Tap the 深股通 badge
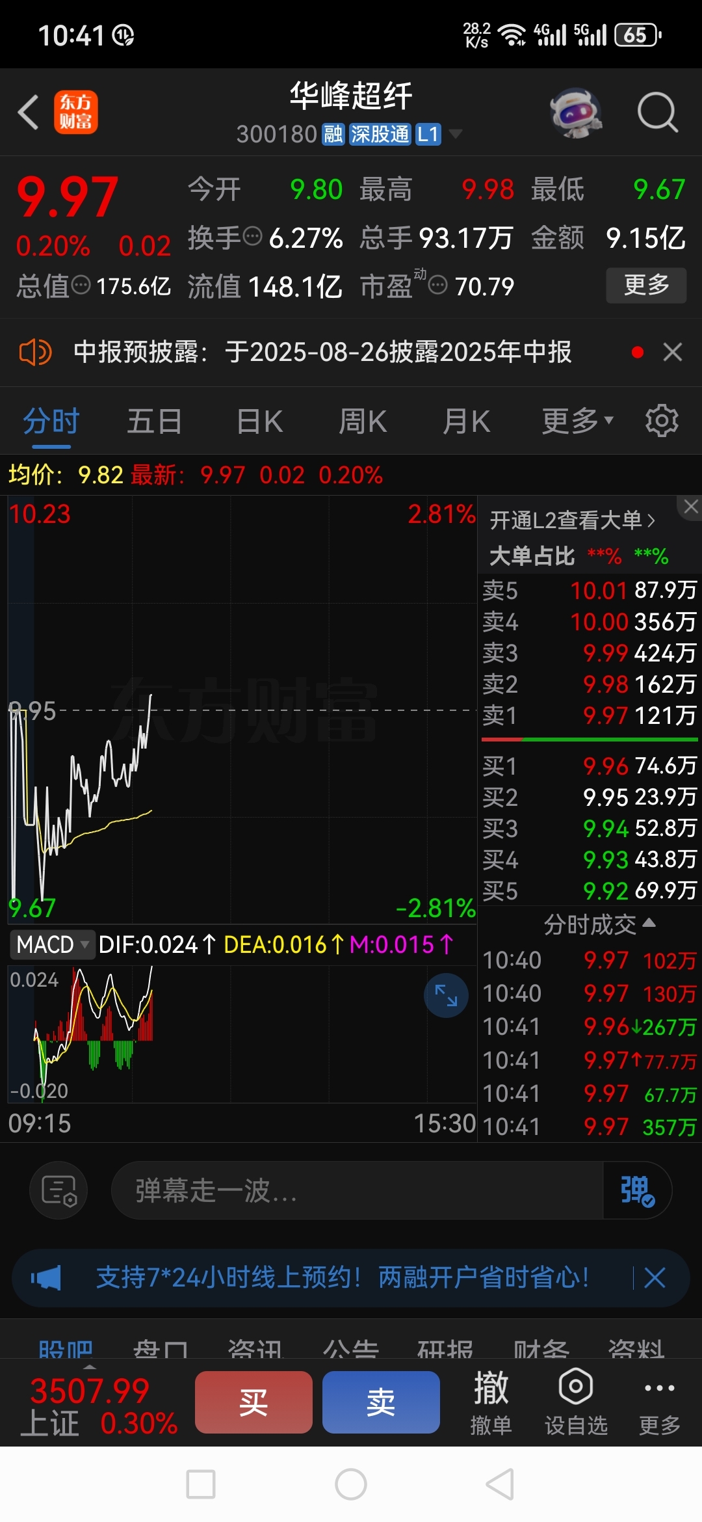702x1522 pixels. [x=380, y=134]
